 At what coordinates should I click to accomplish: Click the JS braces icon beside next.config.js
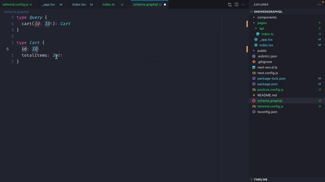pos(254,73)
